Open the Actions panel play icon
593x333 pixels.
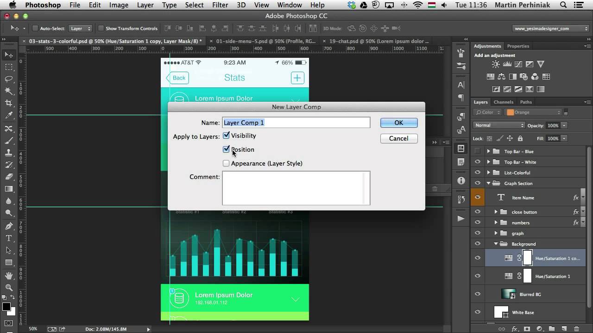point(461,218)
